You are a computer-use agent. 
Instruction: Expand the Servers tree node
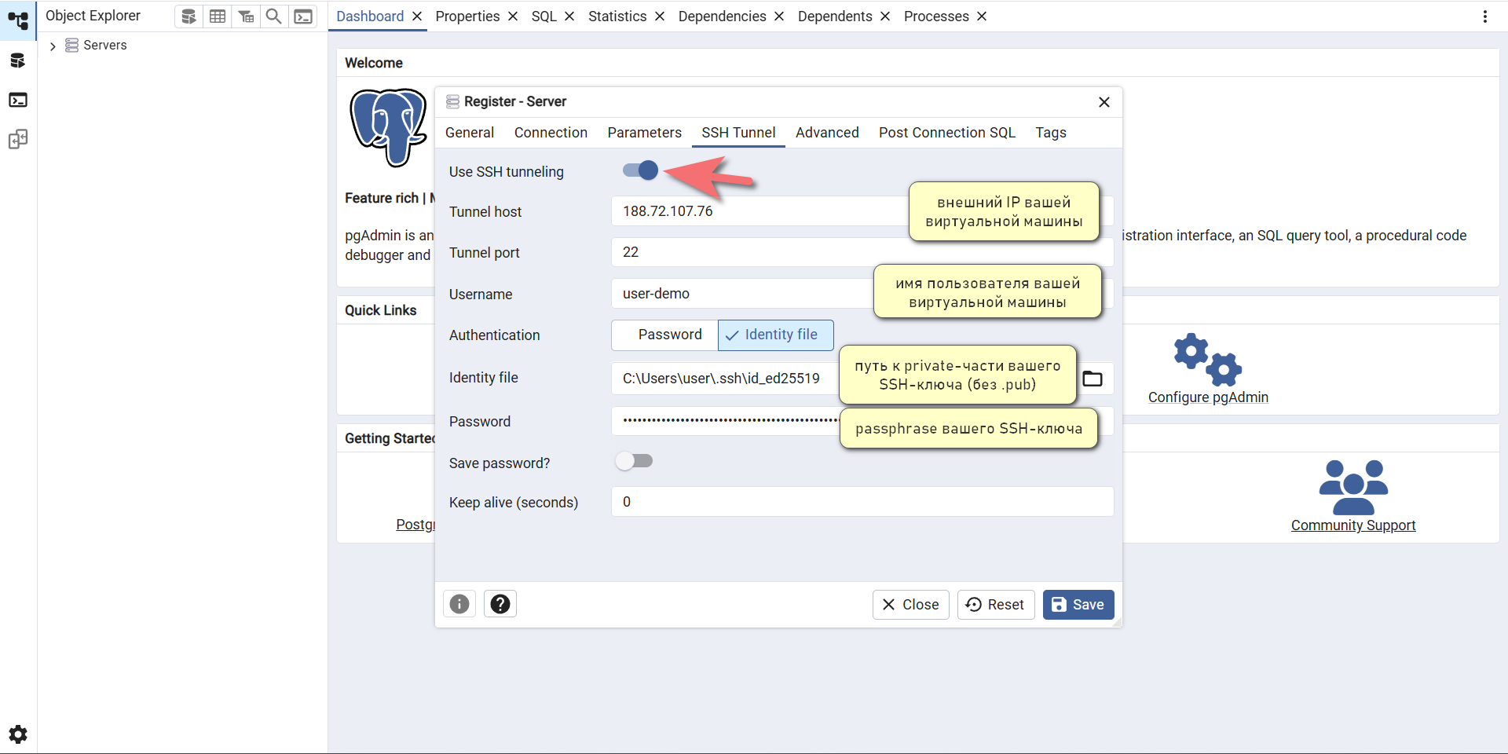53,46
